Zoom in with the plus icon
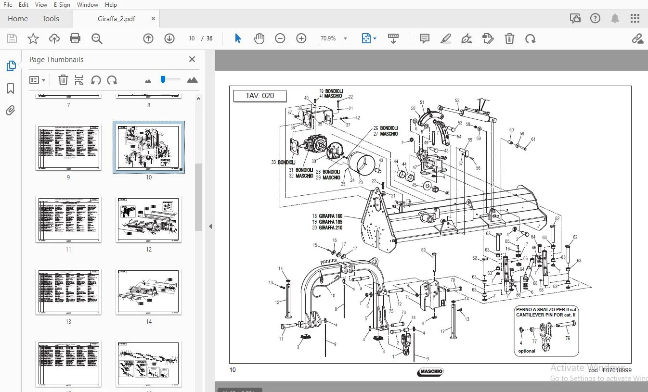 point(301,38)
